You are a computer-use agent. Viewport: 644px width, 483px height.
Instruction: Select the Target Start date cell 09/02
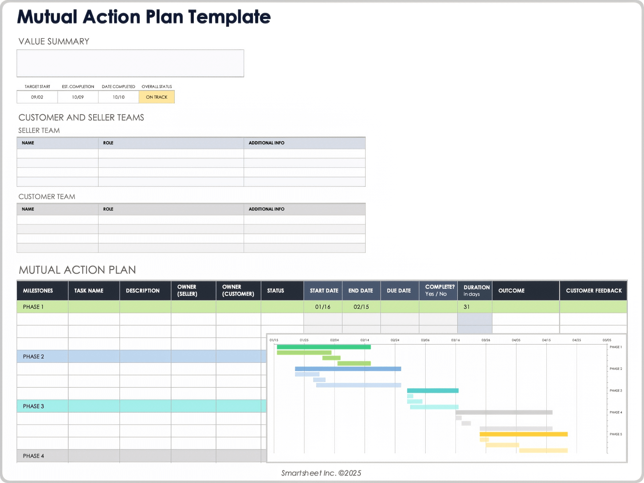pyautogui.click(x=37, y=97)
